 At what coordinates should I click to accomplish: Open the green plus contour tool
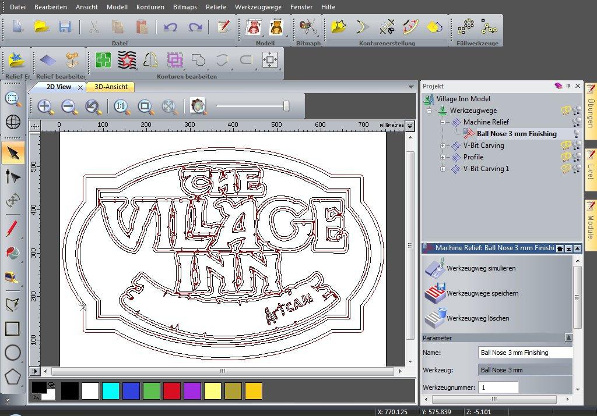click(x=103, y=60)
